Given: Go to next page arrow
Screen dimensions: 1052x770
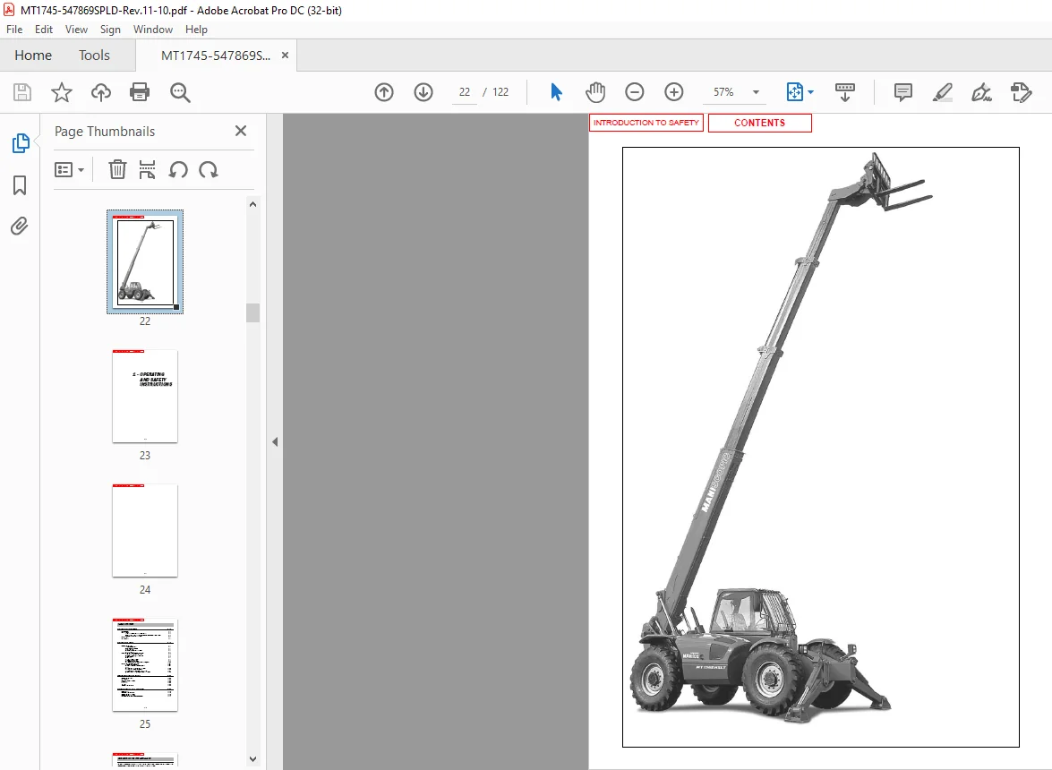Looking at the screenshot, I should [x=423, y=92].
